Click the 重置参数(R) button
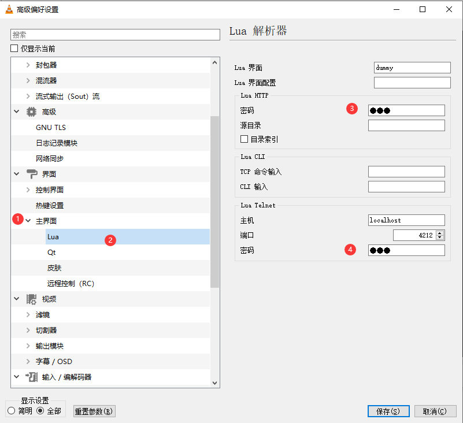This screenshot has width=463, height=423. [x=94, y=411]
